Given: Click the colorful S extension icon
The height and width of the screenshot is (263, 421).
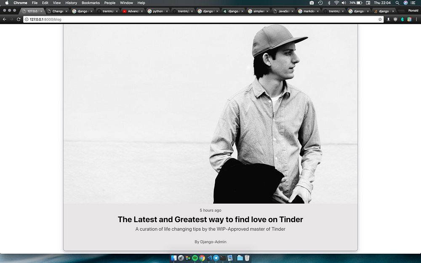Looking at the screenshot, I should (x=409, y=19).
